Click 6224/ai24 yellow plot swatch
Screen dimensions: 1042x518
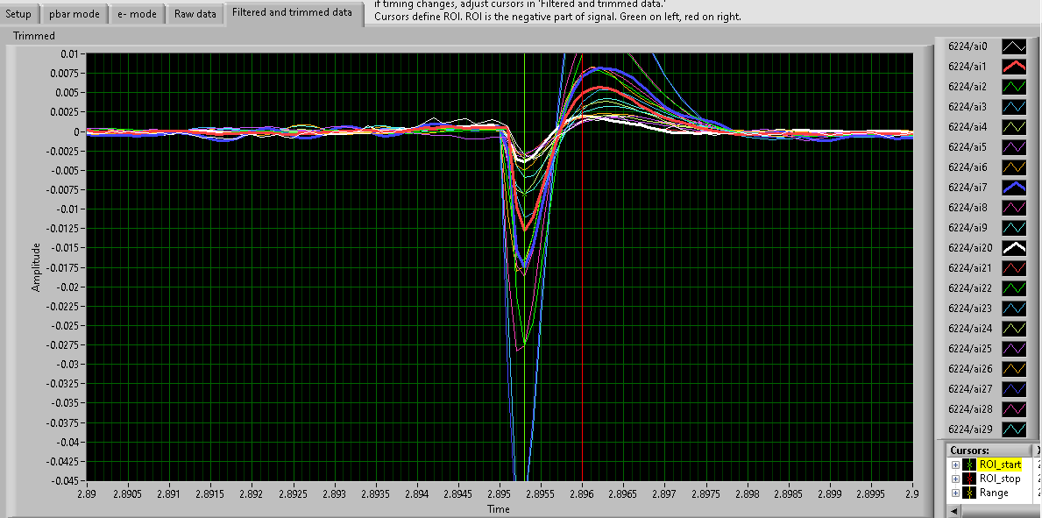pos(1014,329)
